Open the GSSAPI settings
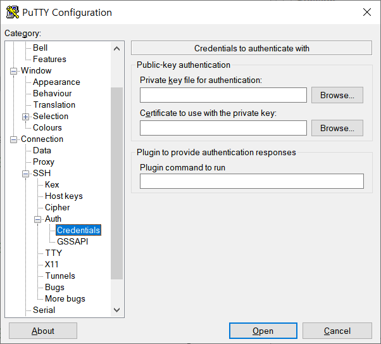Screen dimensions: 381x344 pyautogui.click(x=72, y=241)
